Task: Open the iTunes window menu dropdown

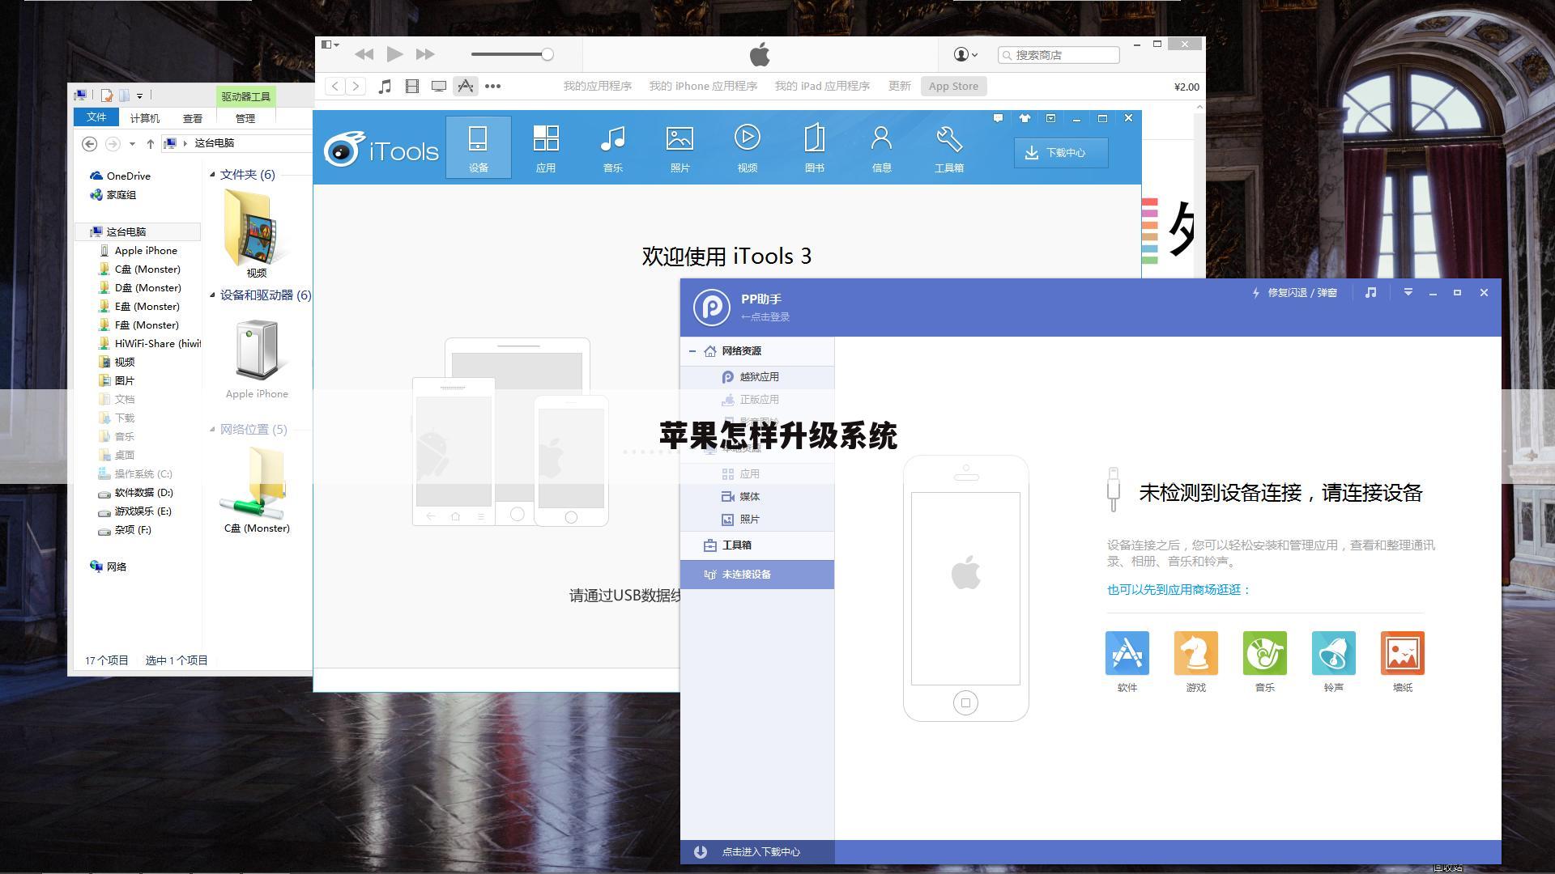Action: tap(330, 45)
